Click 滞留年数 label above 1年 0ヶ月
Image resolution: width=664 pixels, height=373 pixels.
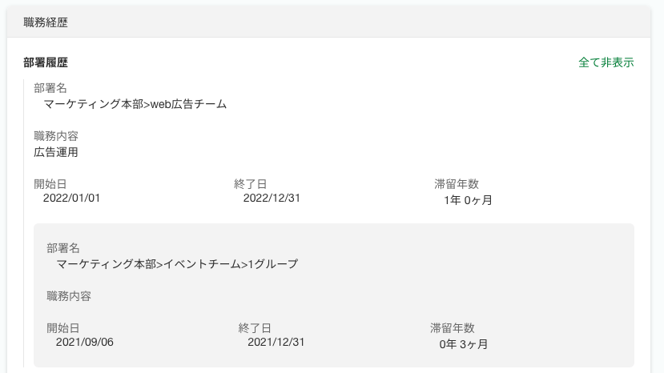(457, 184)
